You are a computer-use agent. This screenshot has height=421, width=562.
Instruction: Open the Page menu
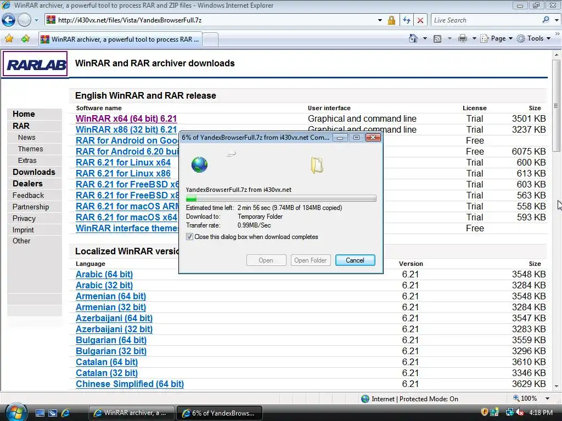(x=496, y=38)
